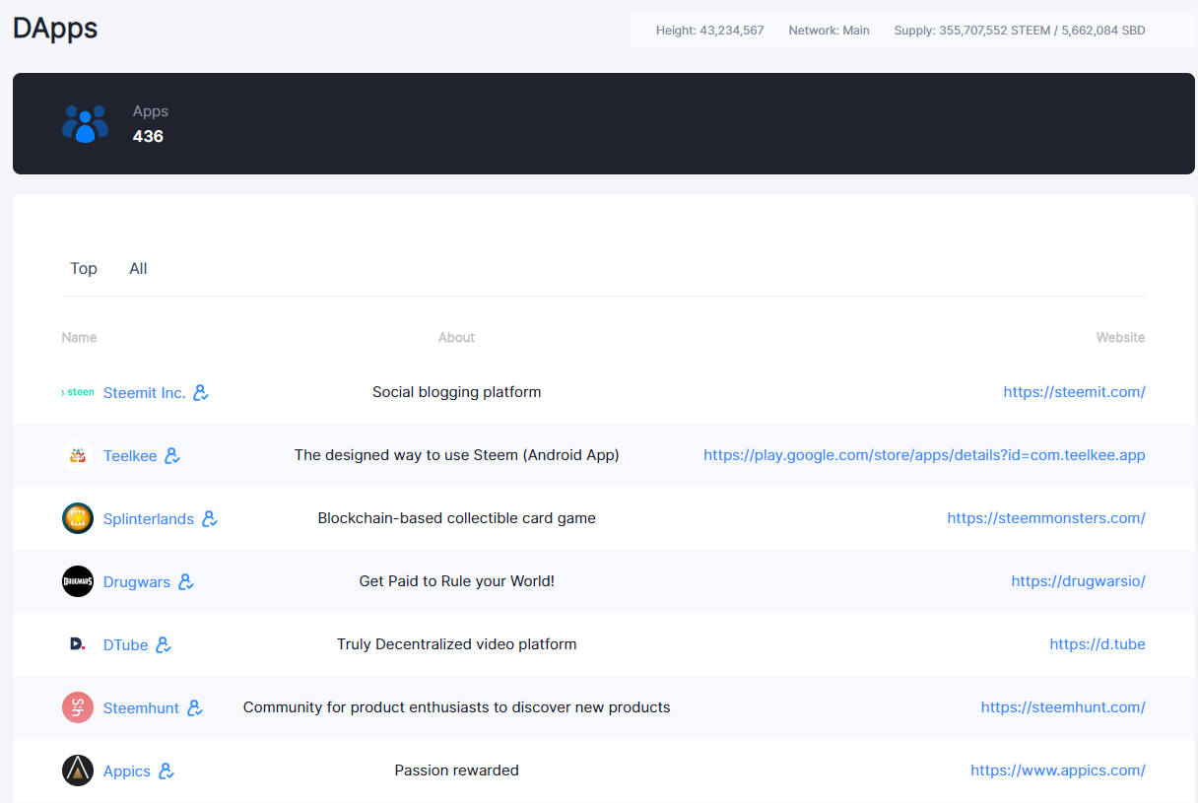Click the Splinterlands round logo icon
The image size is (1198, 803).
(x=78, y=518)
